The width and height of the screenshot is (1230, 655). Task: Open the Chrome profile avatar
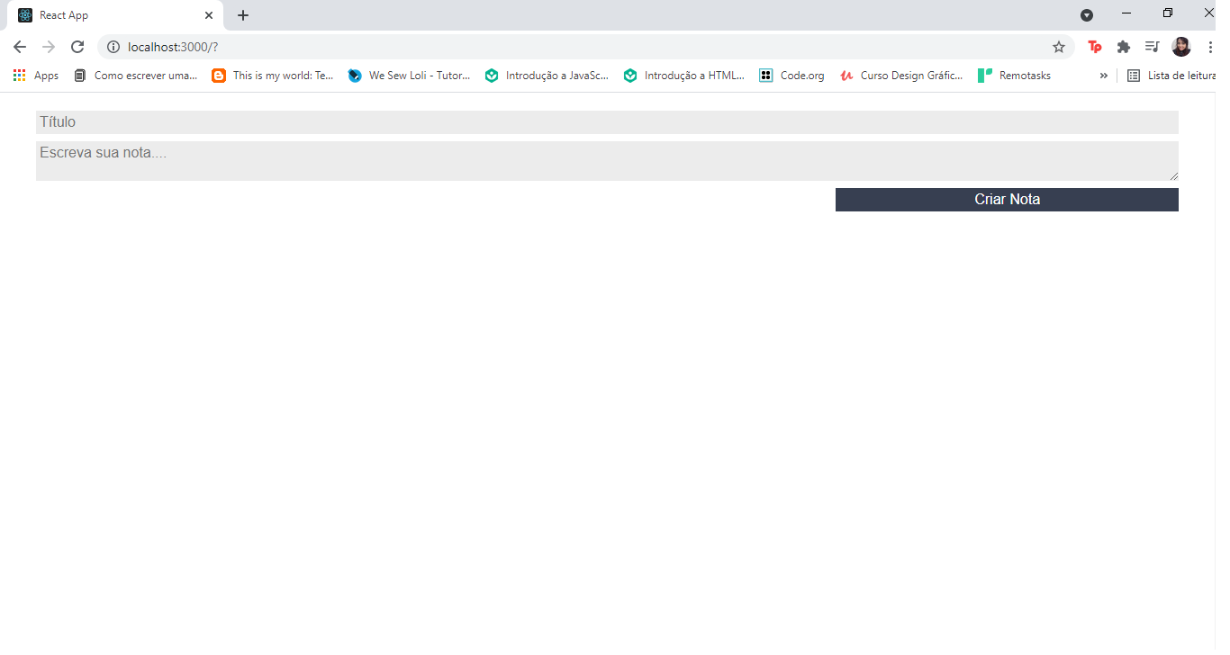(1181, 47)
